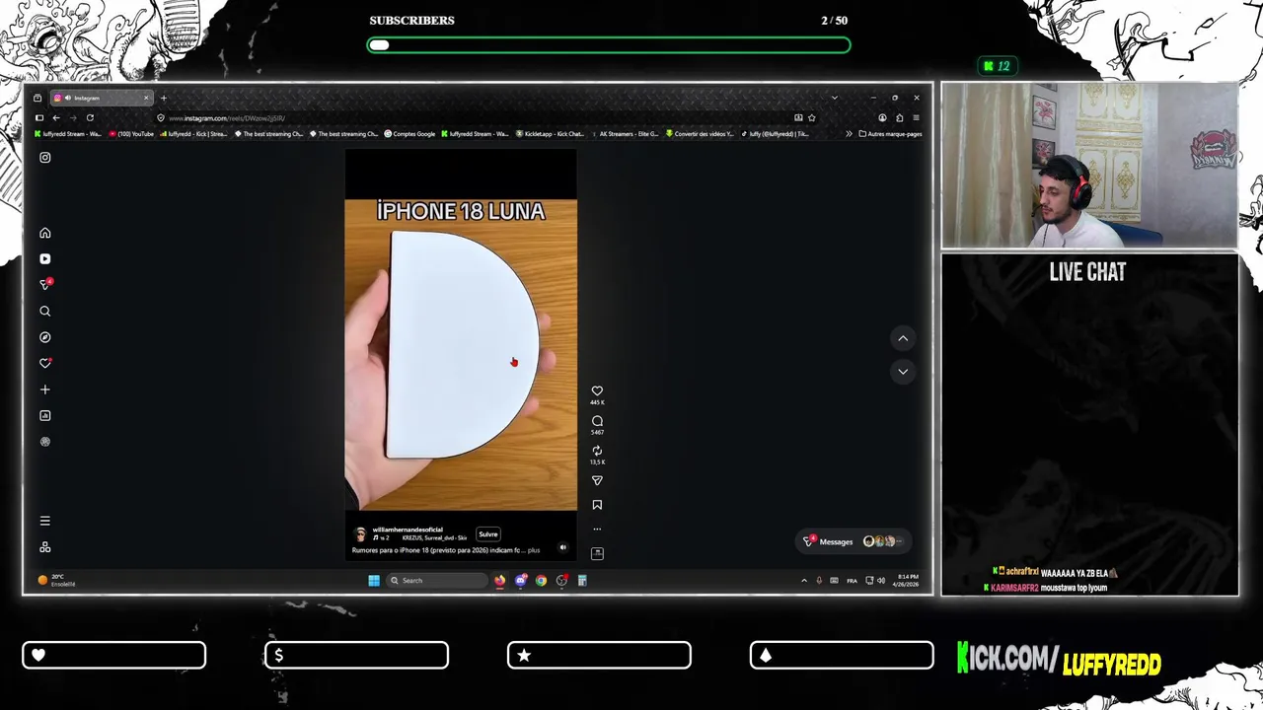Image resolution: width=1263 pixels, height=710 pixels.
Task: Open AK Streamers bookmark
Action: [626, 134]
